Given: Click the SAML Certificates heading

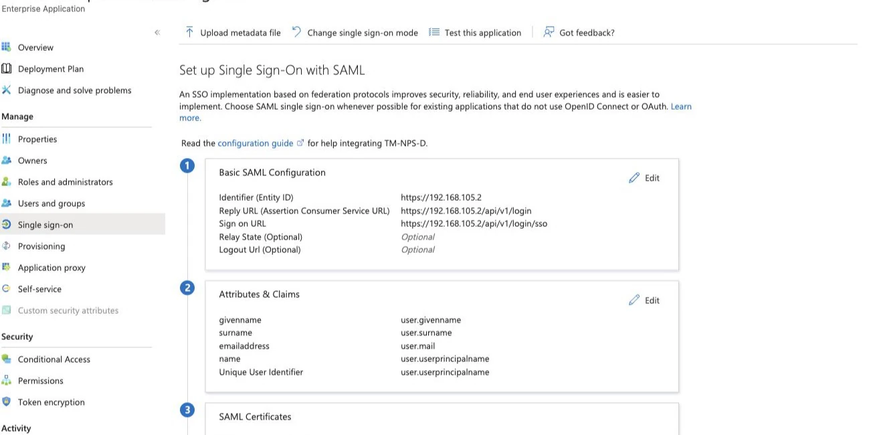Looking at the screenshot, I should tap(256, 416).
